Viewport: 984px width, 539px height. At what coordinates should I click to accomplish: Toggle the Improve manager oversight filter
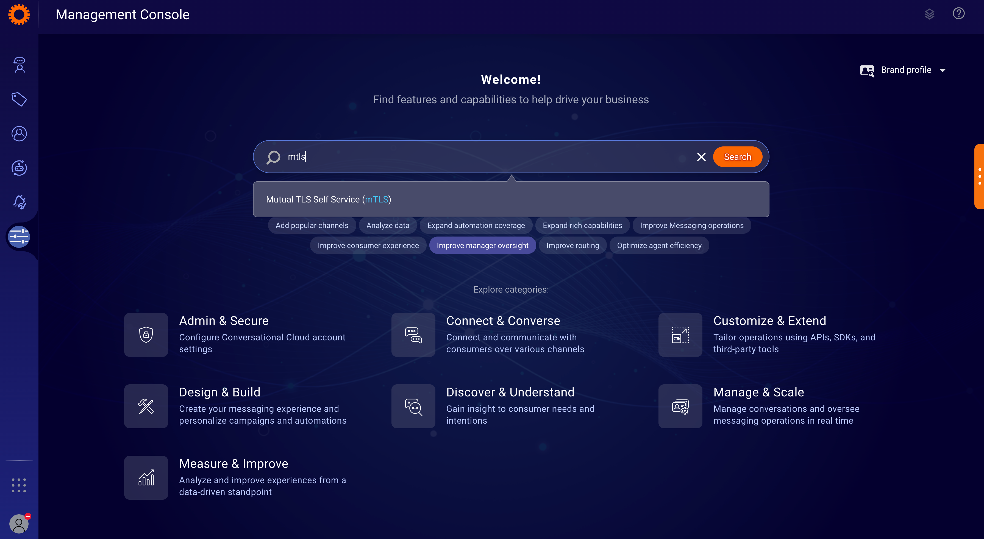point(482,245)
